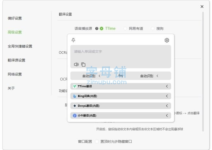Swap source and target languages

coord(121,76)
